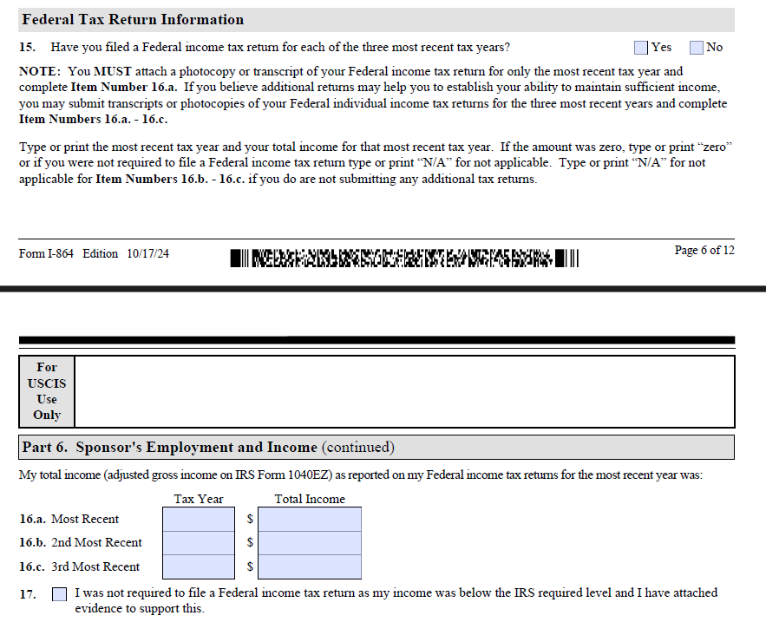Click the Type or print instructions paragraph

(376, 163)
